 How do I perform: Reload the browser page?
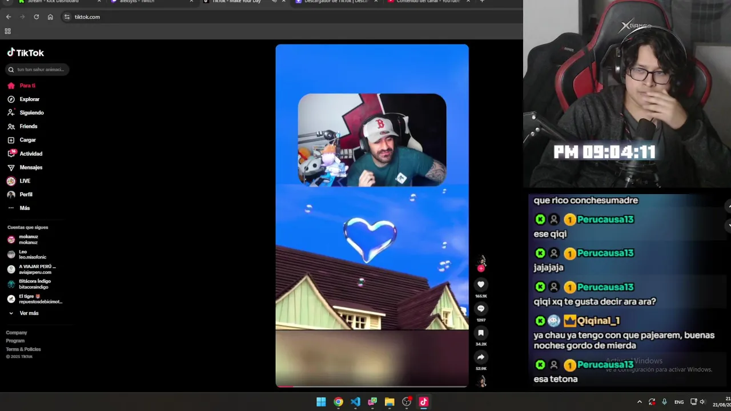click(36, 17)
